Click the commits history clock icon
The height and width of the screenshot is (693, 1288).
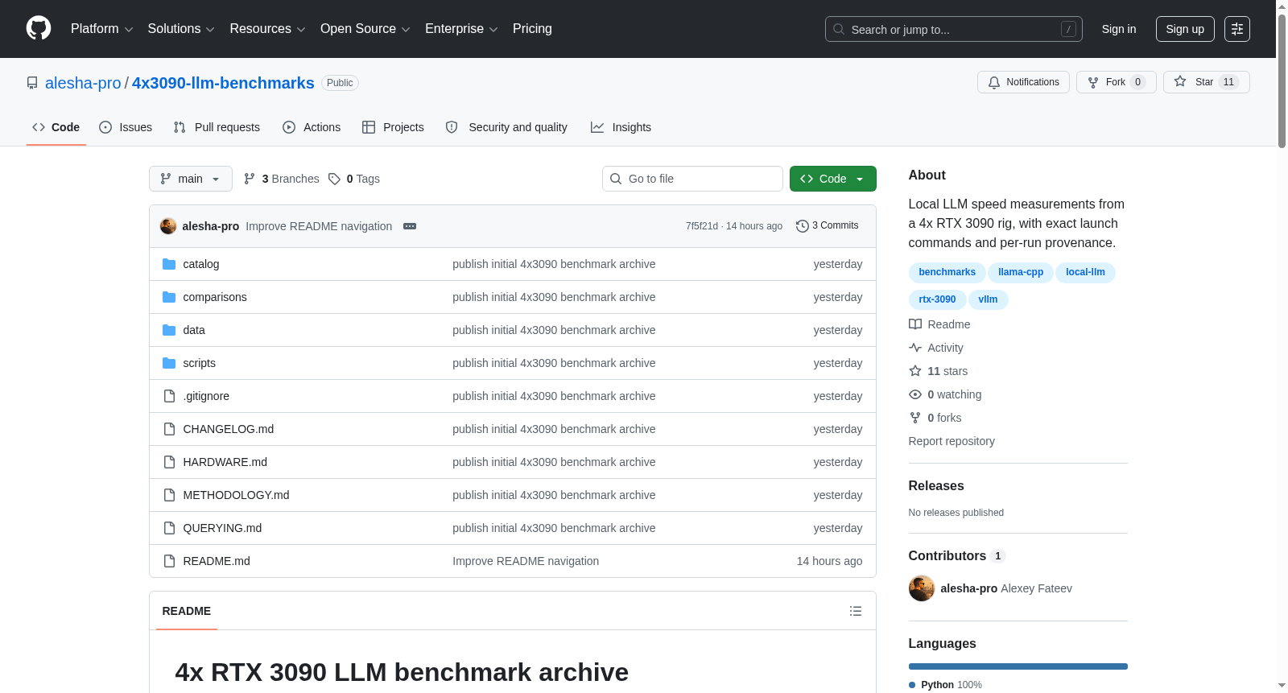(x=802, y=226)
